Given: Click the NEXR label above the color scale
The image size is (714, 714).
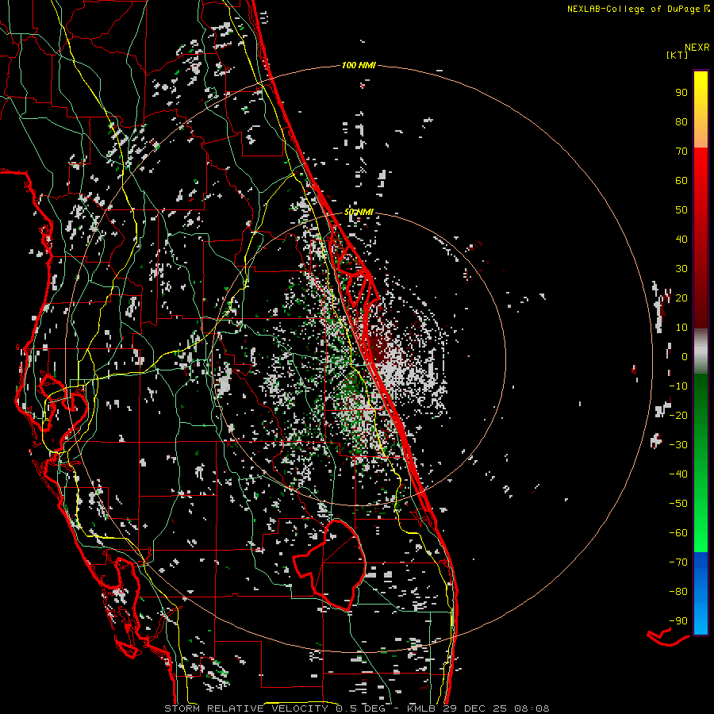Looking at the screenshot, I should 696,47.
